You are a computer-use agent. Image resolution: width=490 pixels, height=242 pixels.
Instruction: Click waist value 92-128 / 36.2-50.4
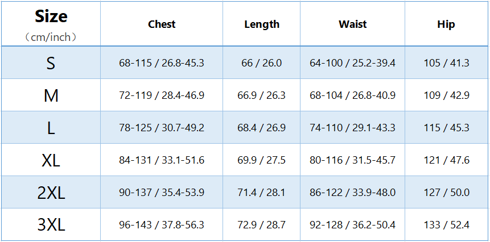coord(352,225)
